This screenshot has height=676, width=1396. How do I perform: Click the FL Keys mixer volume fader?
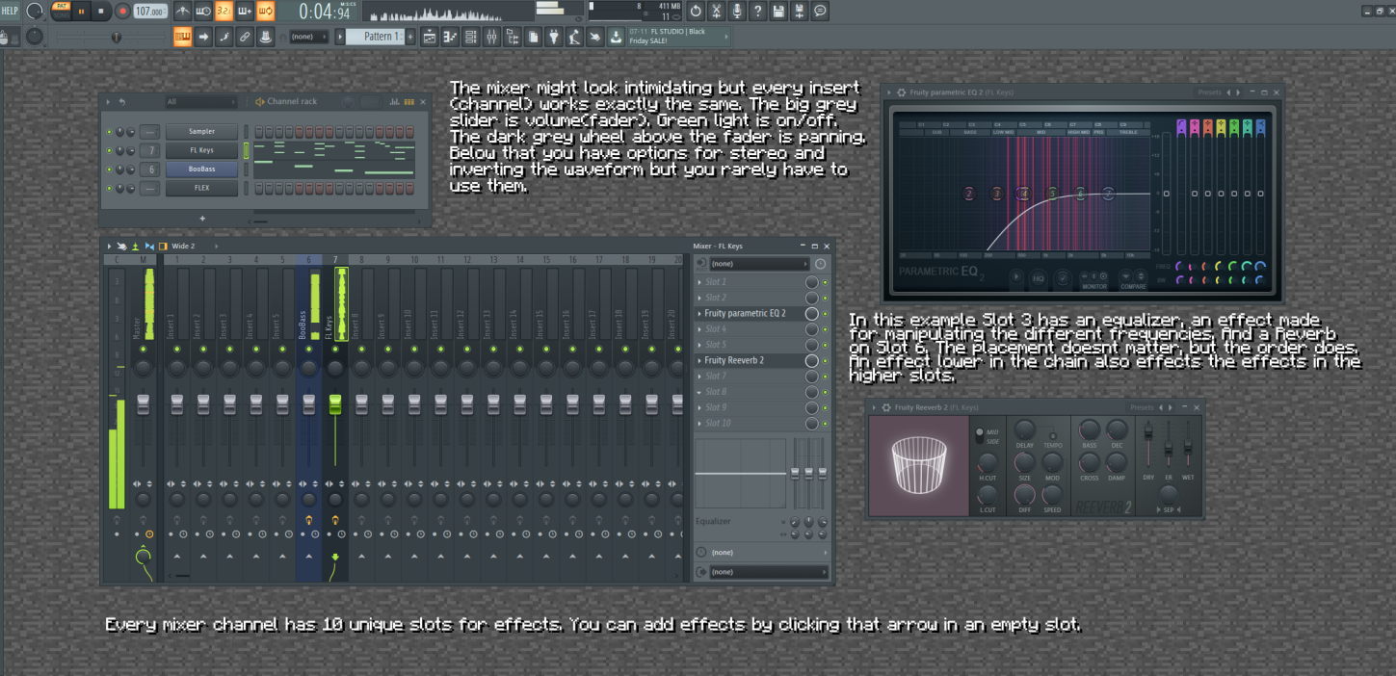tap(335, 403)
